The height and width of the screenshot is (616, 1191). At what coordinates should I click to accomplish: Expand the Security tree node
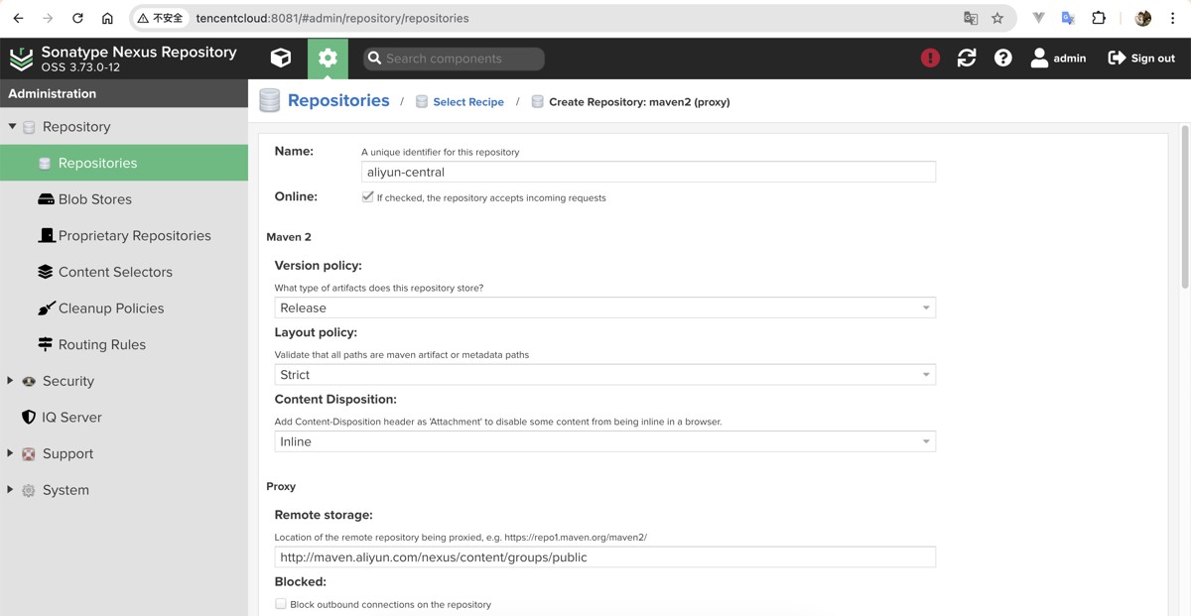coord(11,381)
